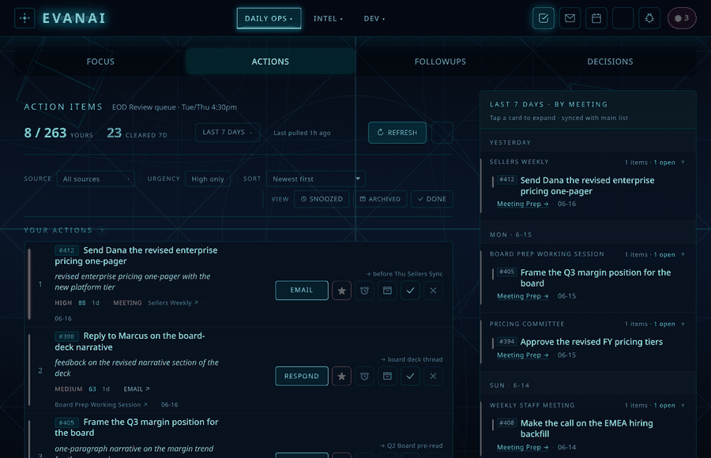This screenshot has height=458, width=711.
Task: Click 'Frame the Q3 margin position' in meeting panel
Action: click(596, 278)
